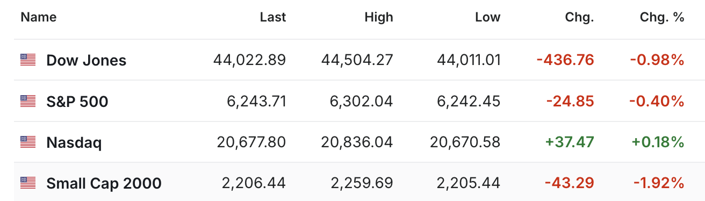Open the S&P 500 index link
Image resolution: width=705 pixels, height=201 pixels.
(77, 101)
